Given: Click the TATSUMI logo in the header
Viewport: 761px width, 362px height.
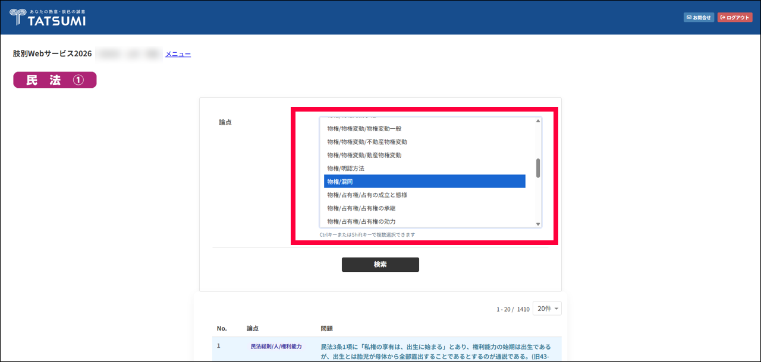Looking at the screenshot, I should [x=48, y=17].
